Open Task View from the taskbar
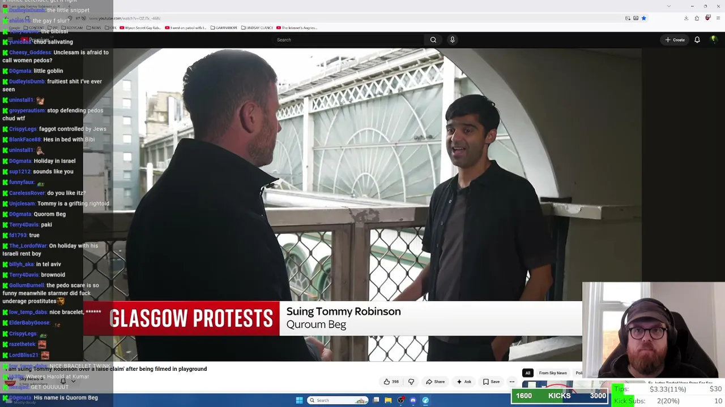Screen dimensions: 725x407 point(376,400)
